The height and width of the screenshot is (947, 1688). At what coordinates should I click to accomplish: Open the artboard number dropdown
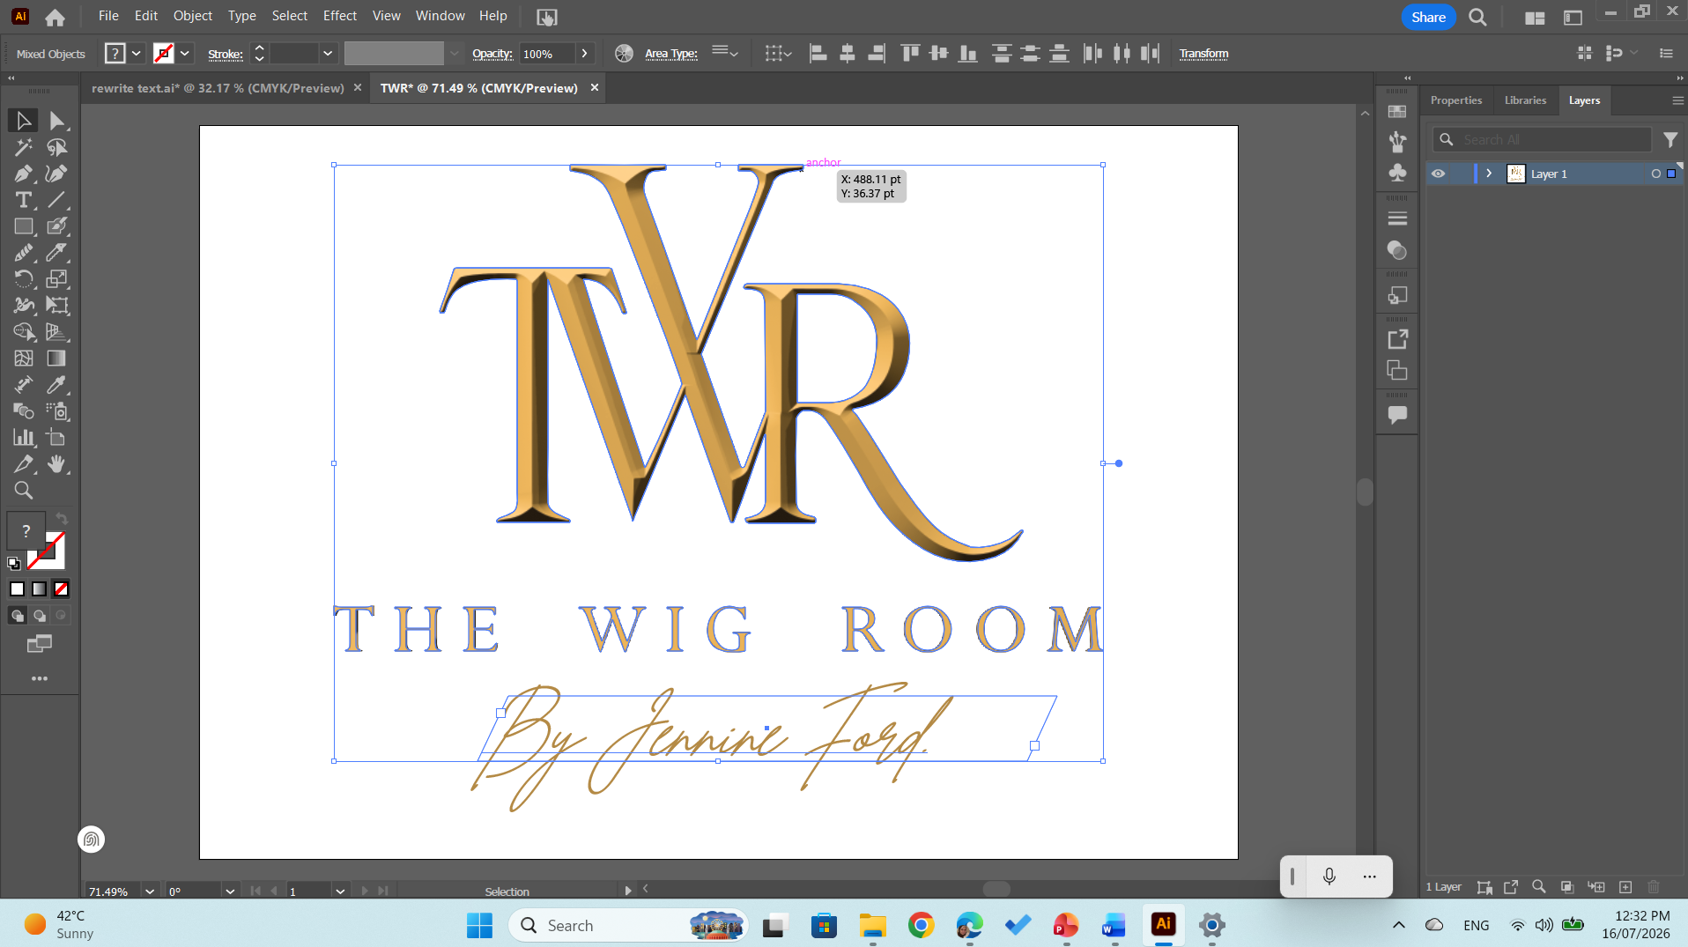point(340,892)
